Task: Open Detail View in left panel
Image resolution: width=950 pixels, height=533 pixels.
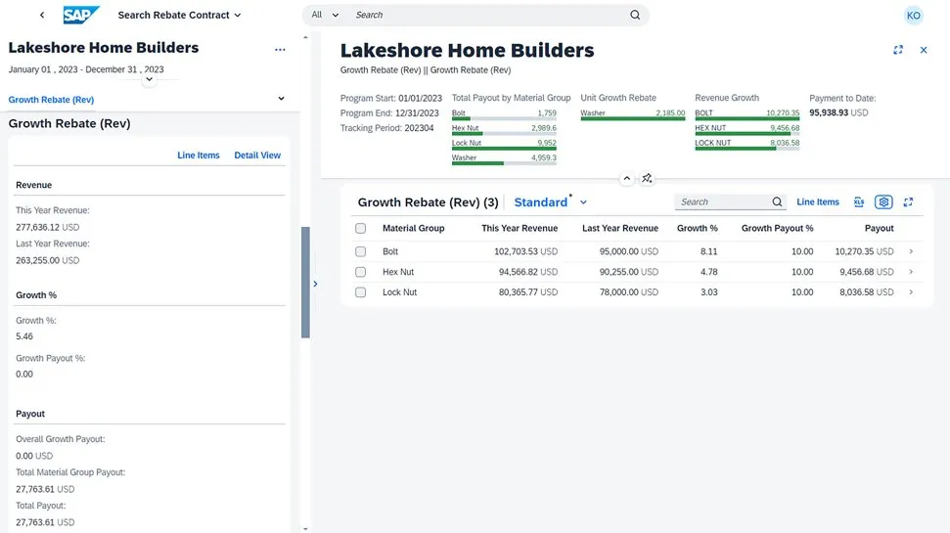Action: [257, 155]
